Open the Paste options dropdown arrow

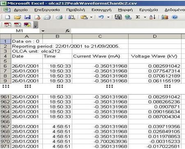[x=91, y=17]
